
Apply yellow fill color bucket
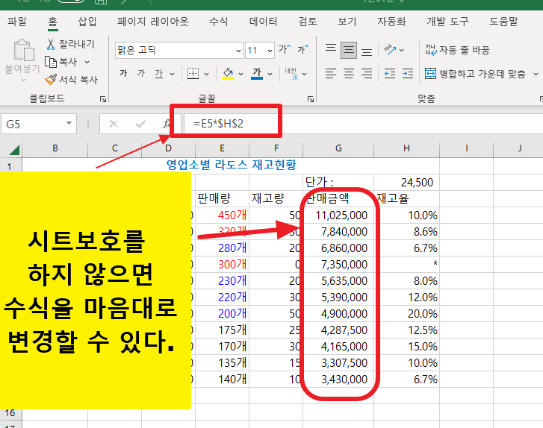click(x=228, y=74)
